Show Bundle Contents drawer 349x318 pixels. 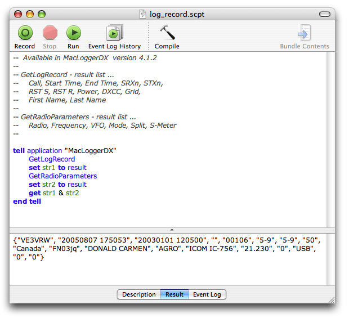[x=305, y=33]
